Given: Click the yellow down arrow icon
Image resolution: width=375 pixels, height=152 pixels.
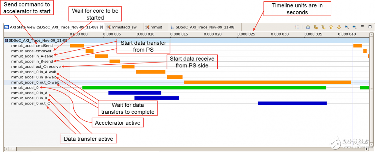Looking at the screenshot, I should 339,27.
